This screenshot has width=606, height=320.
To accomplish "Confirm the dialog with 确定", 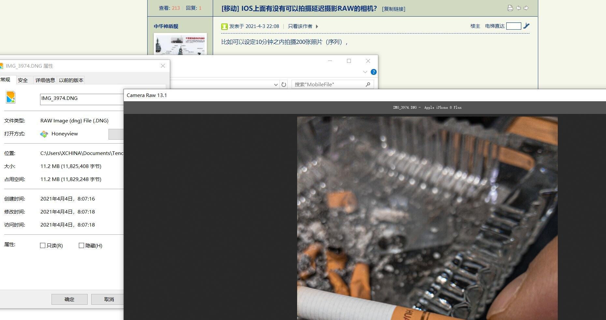I will coord(69,299).
